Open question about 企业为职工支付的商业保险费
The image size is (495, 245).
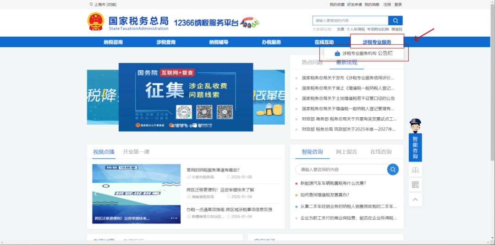[348, 218]
